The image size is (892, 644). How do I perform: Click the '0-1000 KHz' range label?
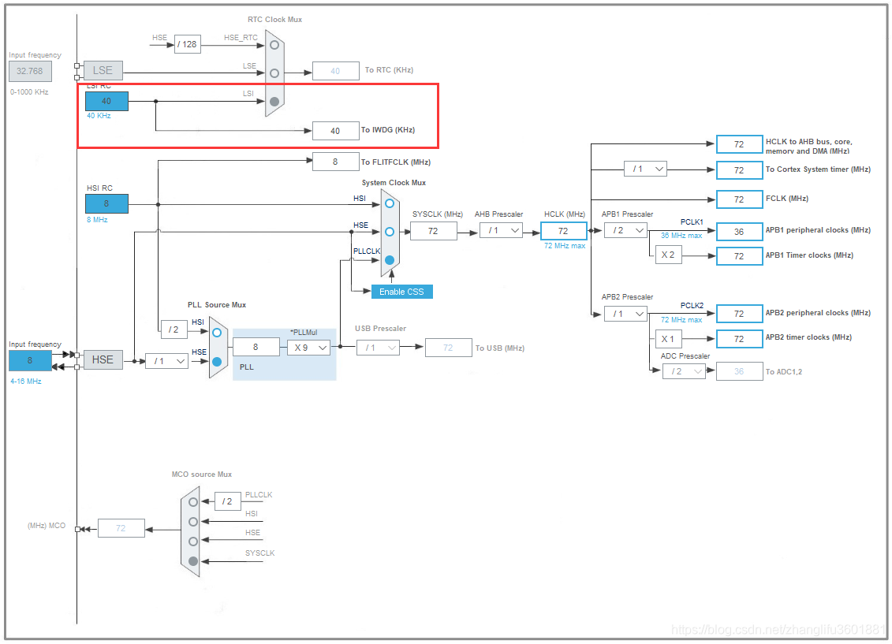pos(29,92)
